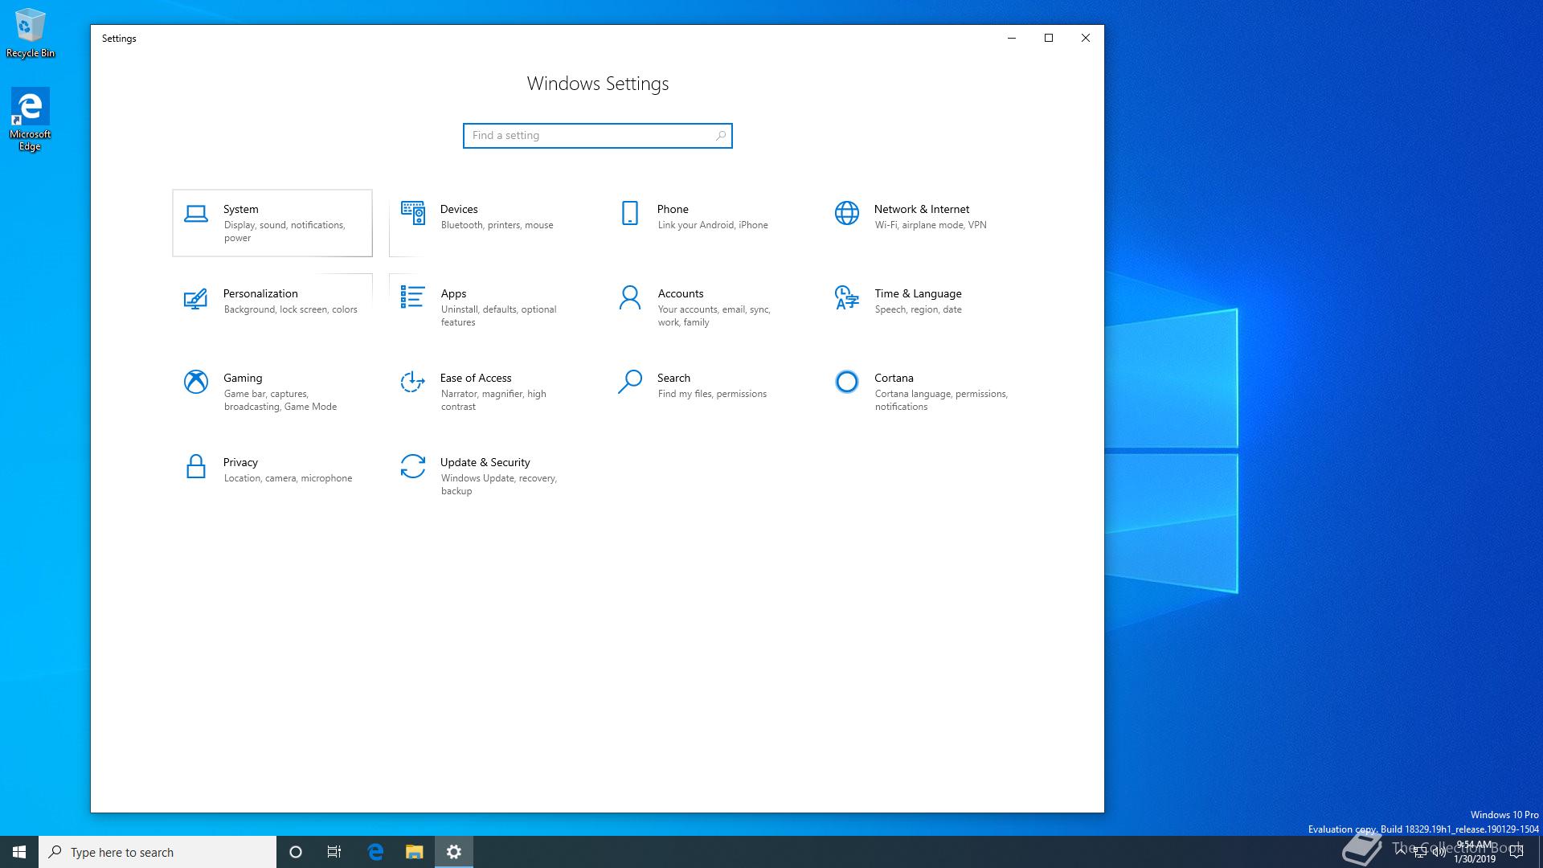Click 'Bluetooth, printers, mouse' description
This screenshot has height=868, width=1543.
click(497, 225)
